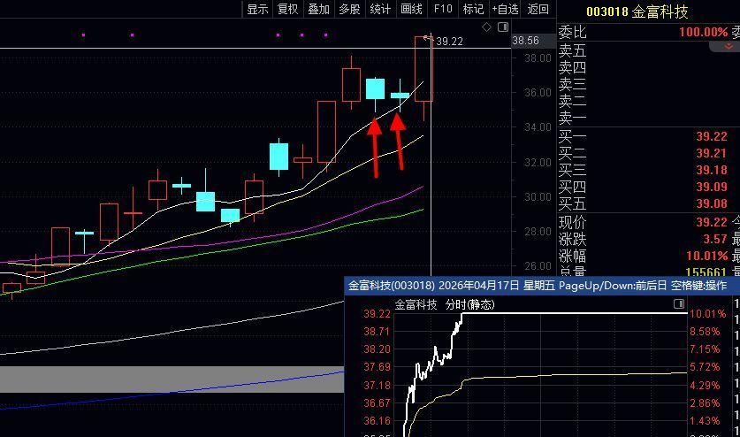Click the 涨幅 value 10.01% in quote panel
740x437 pixels.
coord(707,256)
